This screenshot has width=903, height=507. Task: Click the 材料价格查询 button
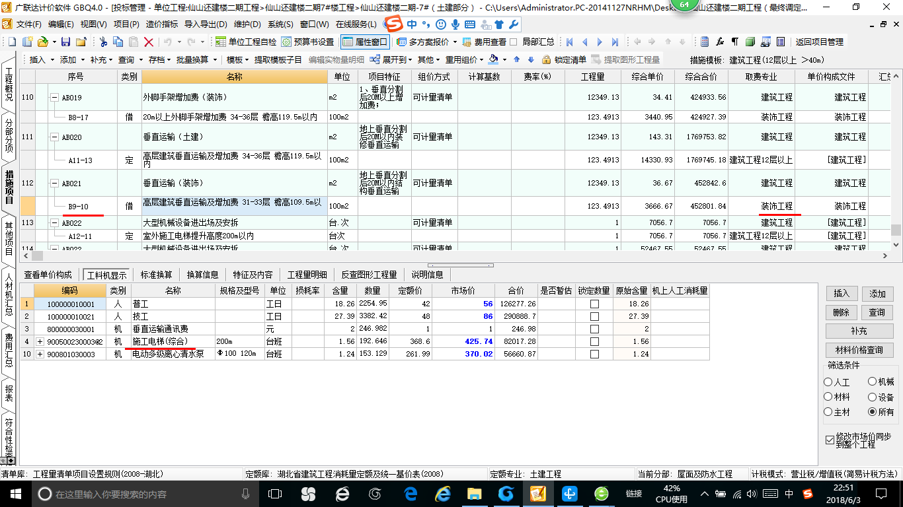[859, 350]
